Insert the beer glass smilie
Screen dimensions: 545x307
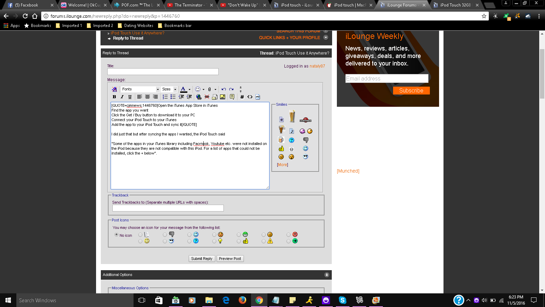pyautogui.click(x=292, y=116)
